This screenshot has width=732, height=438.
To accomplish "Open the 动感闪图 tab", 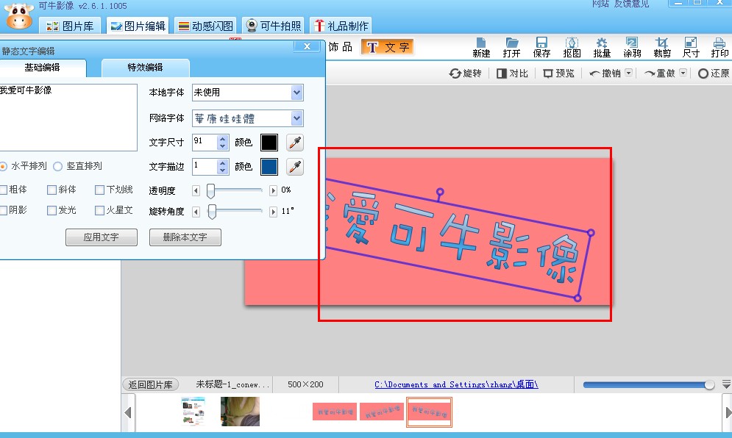I will click(x=205, y=26).
